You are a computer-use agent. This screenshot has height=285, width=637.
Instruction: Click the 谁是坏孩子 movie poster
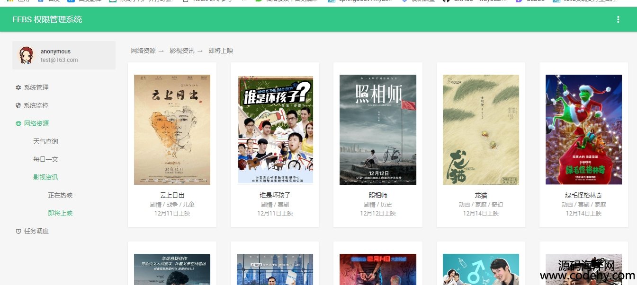click(x=275, y=130)
